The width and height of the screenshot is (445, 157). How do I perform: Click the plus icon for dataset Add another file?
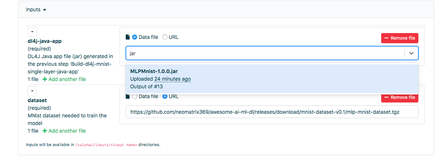pos(45,131)
